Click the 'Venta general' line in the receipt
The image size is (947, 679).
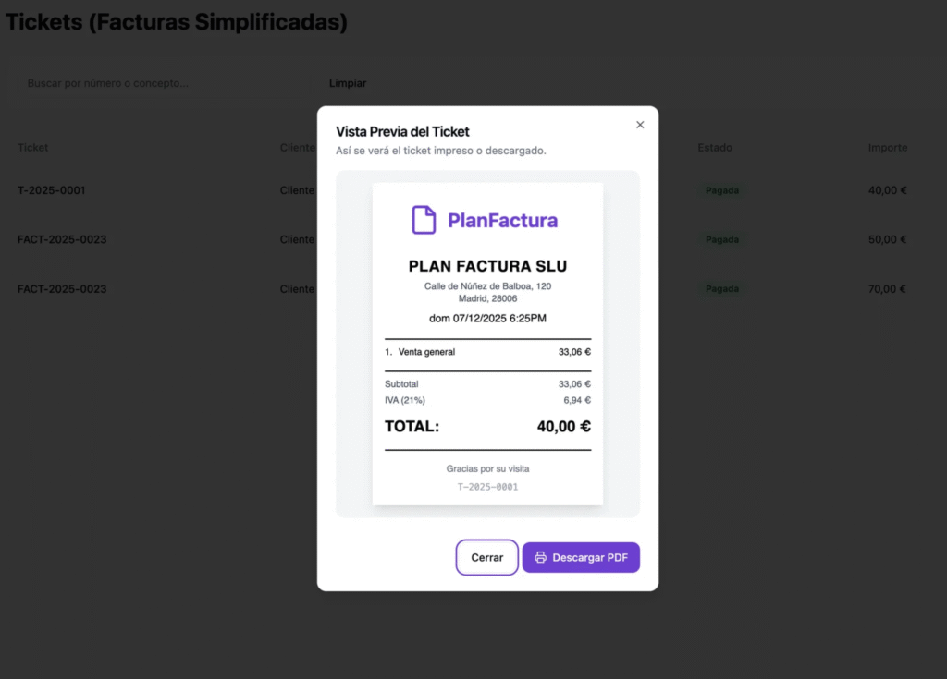[426, 352]
